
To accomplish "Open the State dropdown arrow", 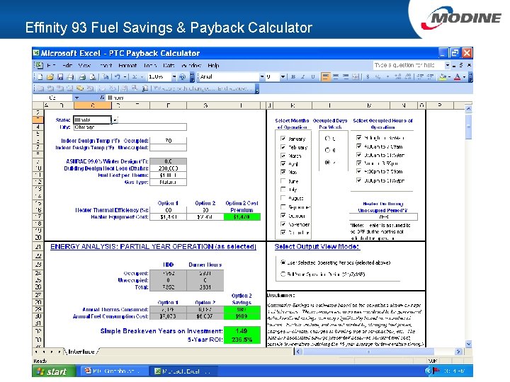I will [114, 120].
